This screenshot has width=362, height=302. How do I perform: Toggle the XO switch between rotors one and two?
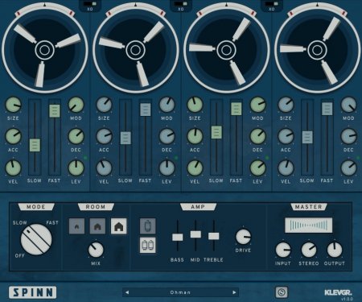tap(90, 4)
